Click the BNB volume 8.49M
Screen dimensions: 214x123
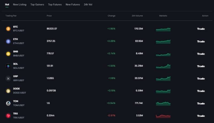pos(139,53)
